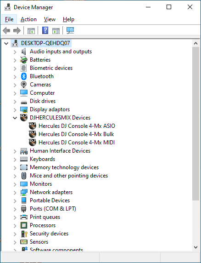The image size is (201, 263).
Task: Click the Back arrow toolbar icon
Action: pos(6,31)
